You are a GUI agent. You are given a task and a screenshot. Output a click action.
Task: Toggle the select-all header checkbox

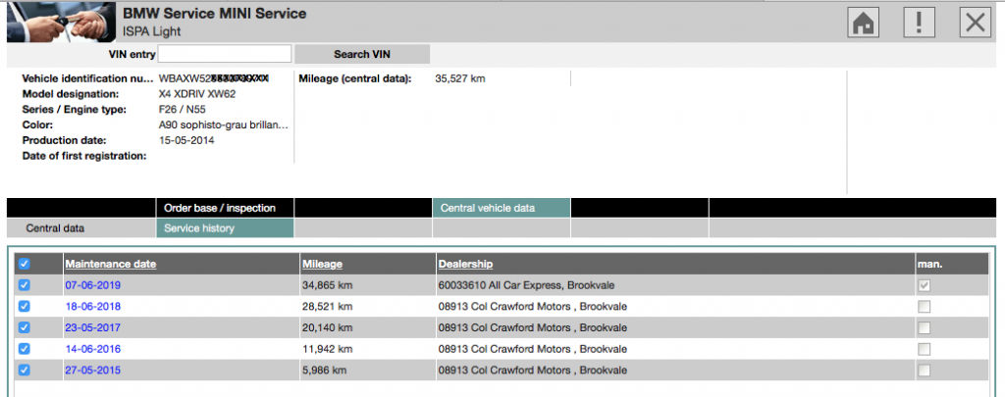click(24, 264)
